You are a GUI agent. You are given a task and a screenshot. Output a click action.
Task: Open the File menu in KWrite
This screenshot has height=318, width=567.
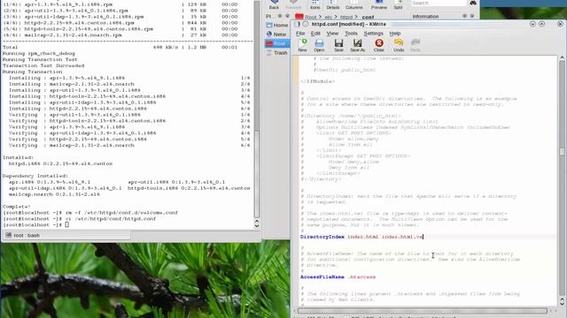[x=300, y=34]
